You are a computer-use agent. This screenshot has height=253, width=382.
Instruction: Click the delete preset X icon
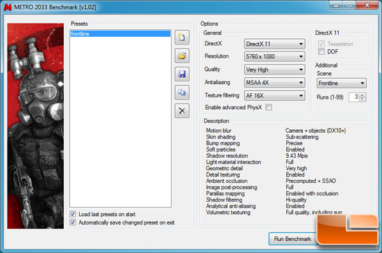[182, 111]
